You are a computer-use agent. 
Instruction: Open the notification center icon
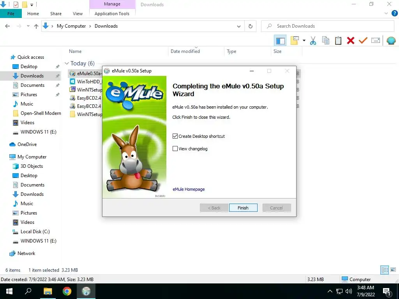[x=387, y=291]
